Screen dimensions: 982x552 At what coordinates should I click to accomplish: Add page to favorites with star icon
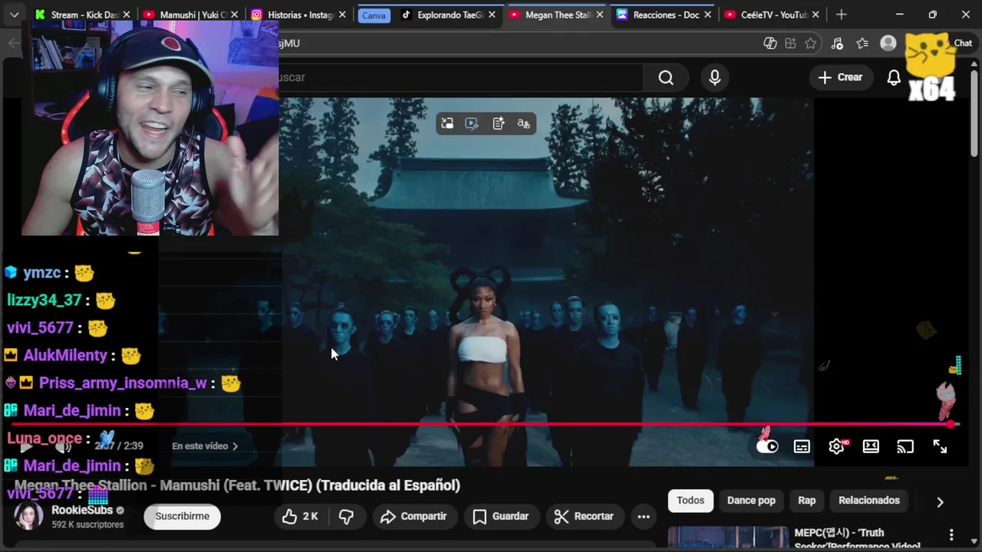tap(811, 44)
